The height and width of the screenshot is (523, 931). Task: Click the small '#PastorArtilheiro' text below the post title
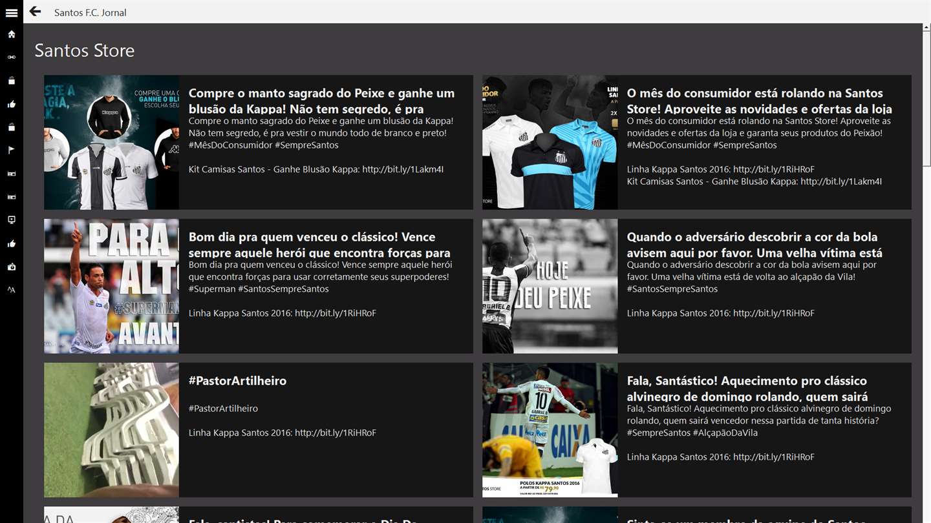click(223, 409)
